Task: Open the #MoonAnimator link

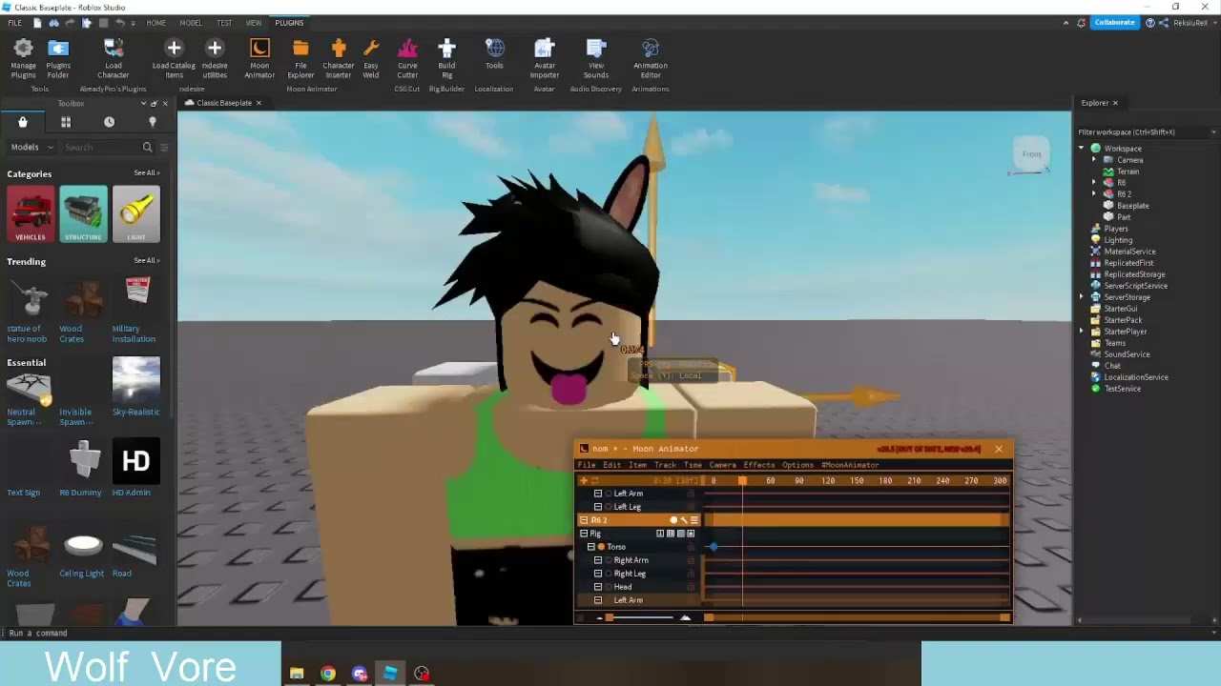Action: pyautogui.click(x=850, y=465)
